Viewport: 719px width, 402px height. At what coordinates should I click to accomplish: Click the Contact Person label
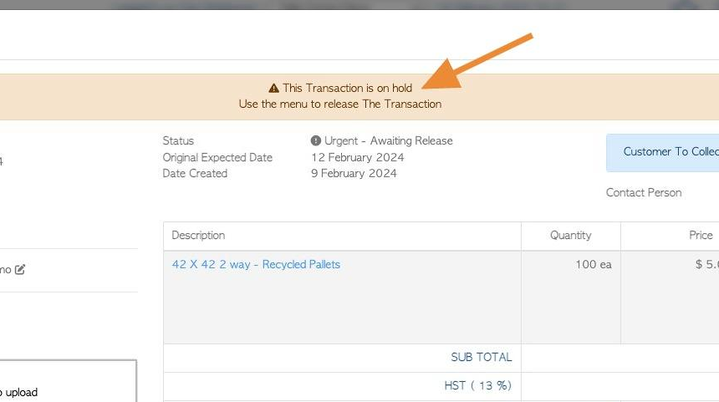(x=644, y=192)
